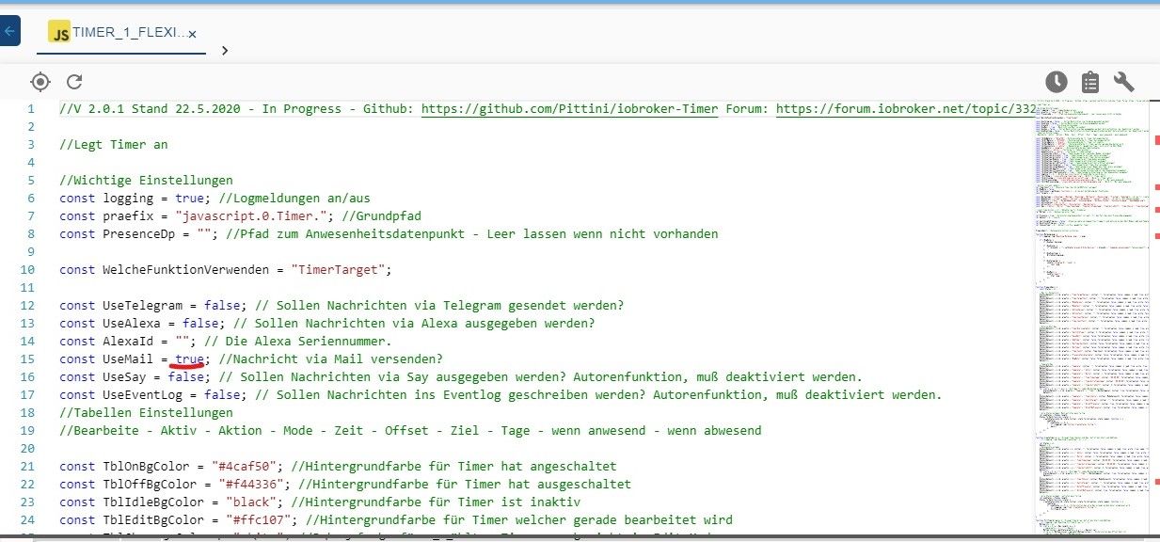Click the reload script icon
The width and height of the screenshot is (1160, 542).
[75, 82]
